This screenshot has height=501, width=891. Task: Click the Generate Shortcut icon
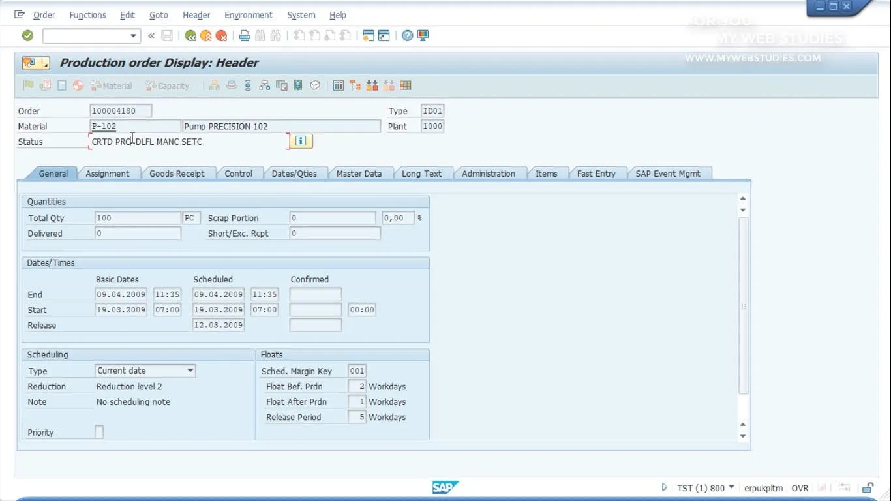[x=384, y=36]
